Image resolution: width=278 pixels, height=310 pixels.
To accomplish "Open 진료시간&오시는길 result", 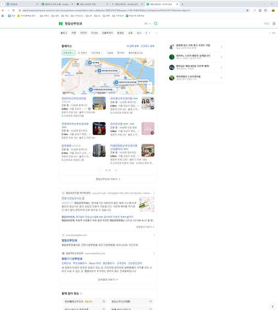I will pyautogui.click(x=73, y=198).
